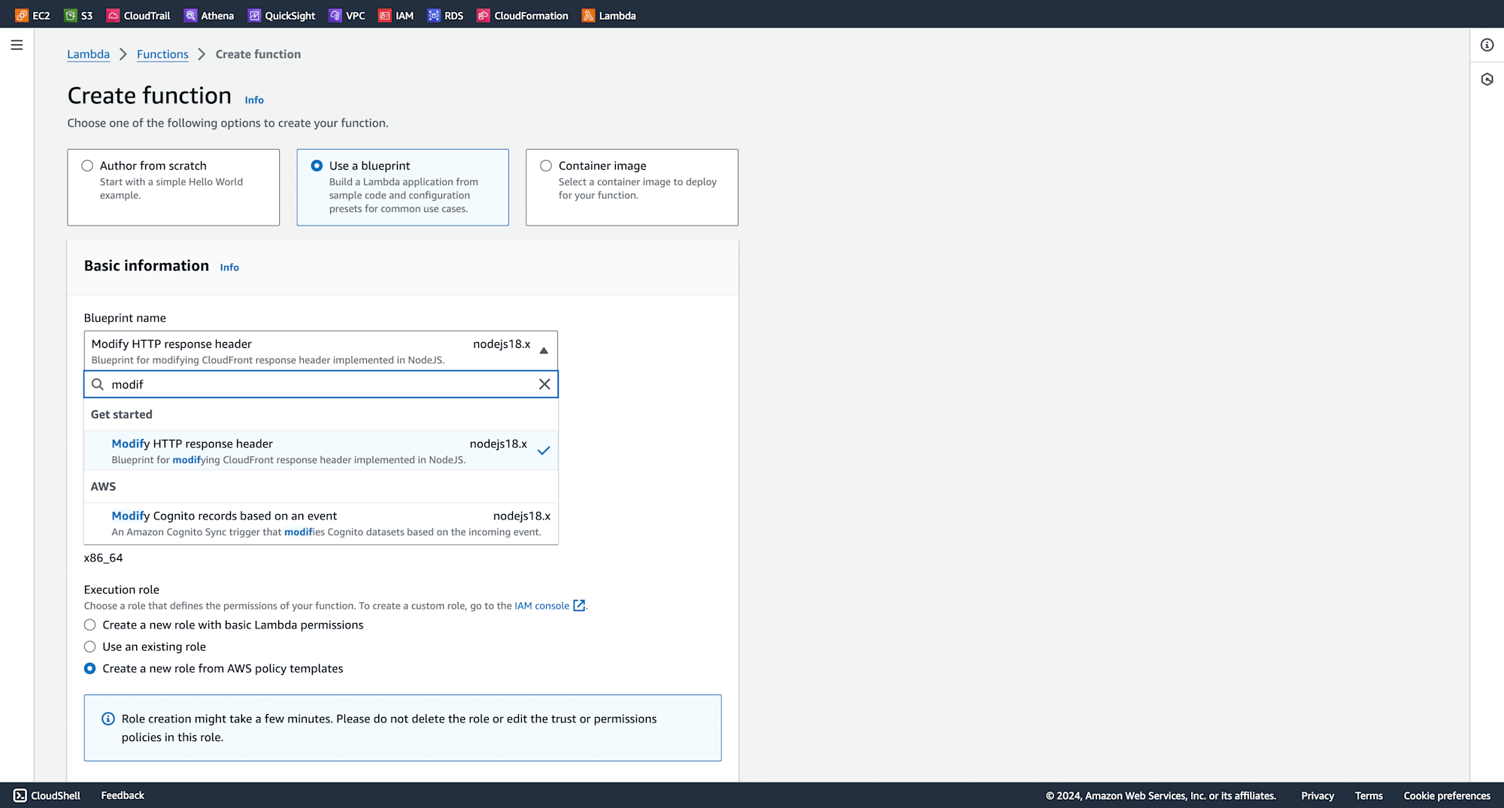Open Info link beside Create function
The height and width of the screenshot is (808, 1504).
tap(254, 100)
